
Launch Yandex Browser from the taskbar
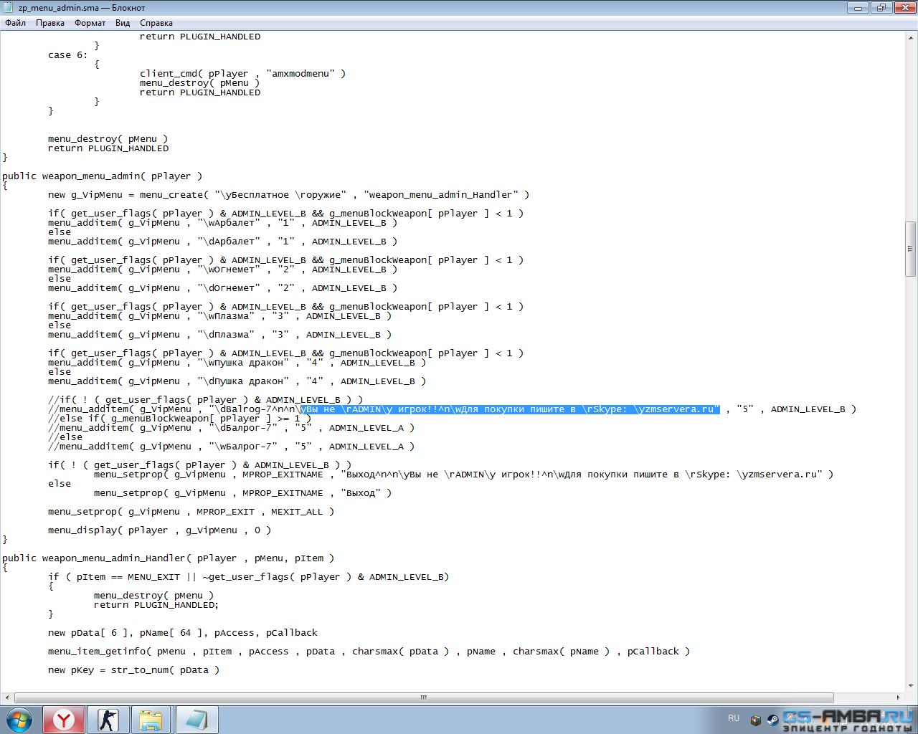tap(64, 720)
